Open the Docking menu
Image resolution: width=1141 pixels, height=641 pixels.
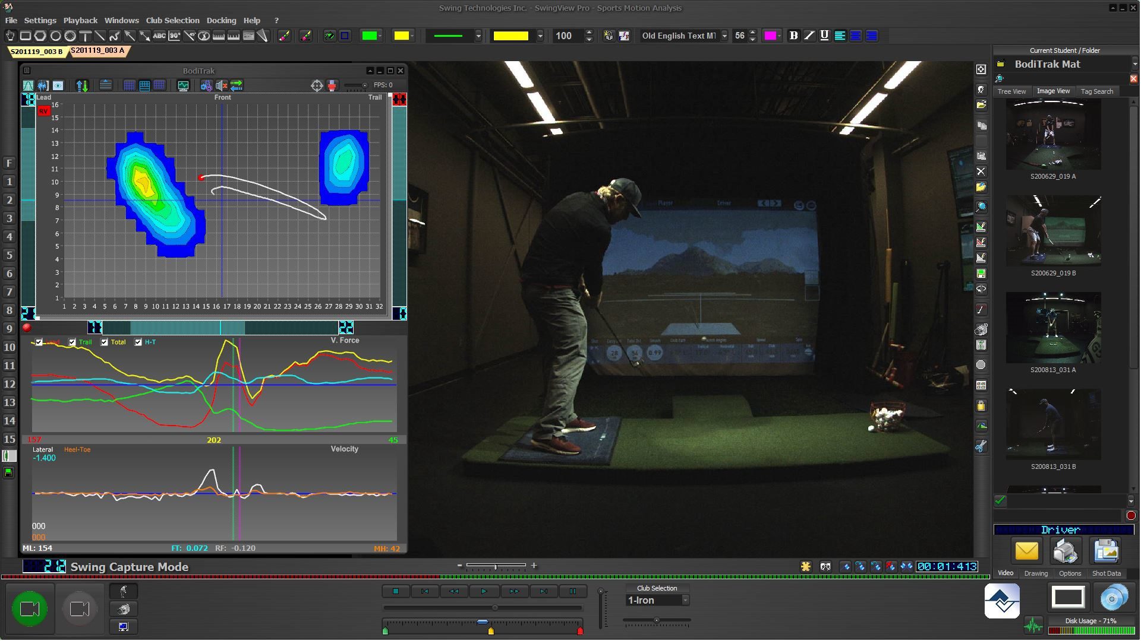click(221, 20)
